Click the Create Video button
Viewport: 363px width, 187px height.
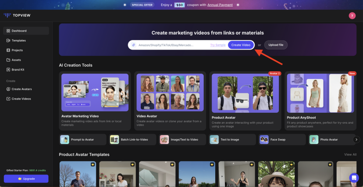pyautogui.click(x=241, y=45)
